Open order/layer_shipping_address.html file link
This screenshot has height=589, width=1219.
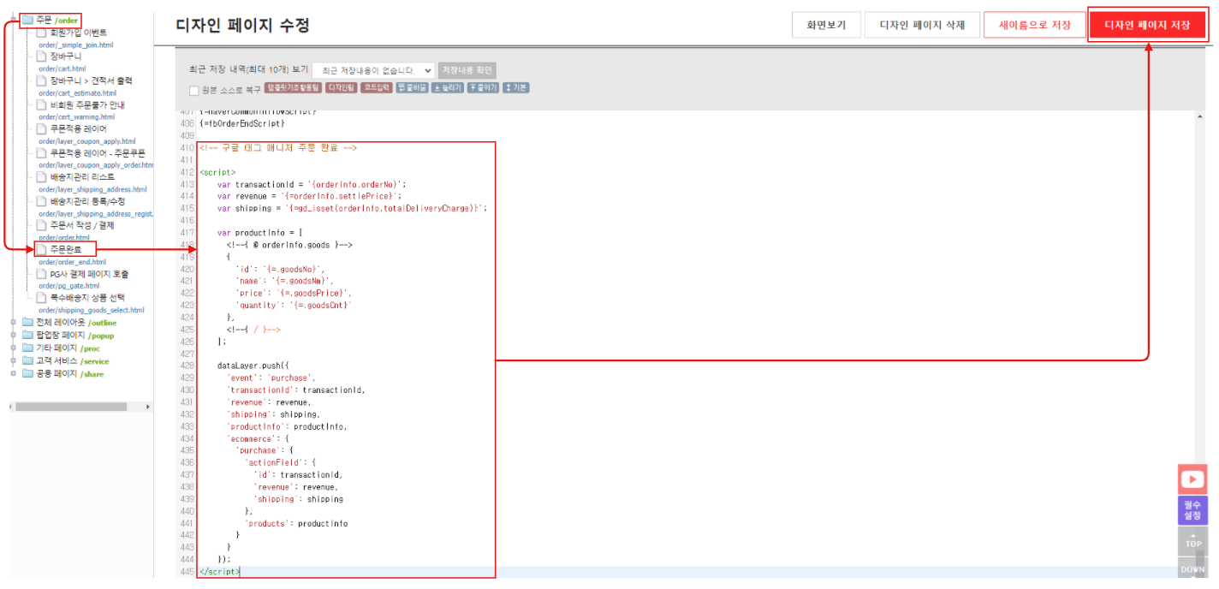[92, 189]
